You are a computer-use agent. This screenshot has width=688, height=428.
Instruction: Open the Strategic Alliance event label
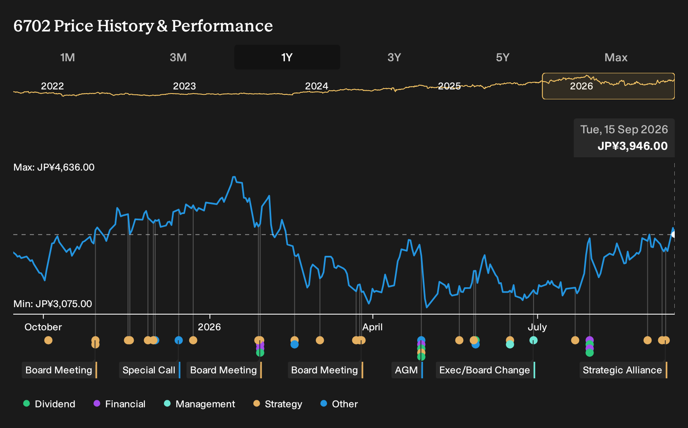623,370
